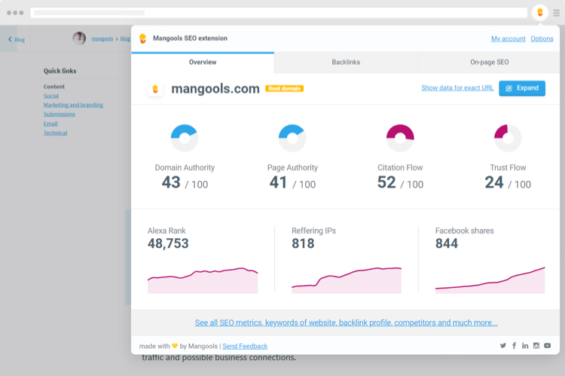The image size is (565, 376).
Task: Open the Email quick link
Action: (50, 124)
